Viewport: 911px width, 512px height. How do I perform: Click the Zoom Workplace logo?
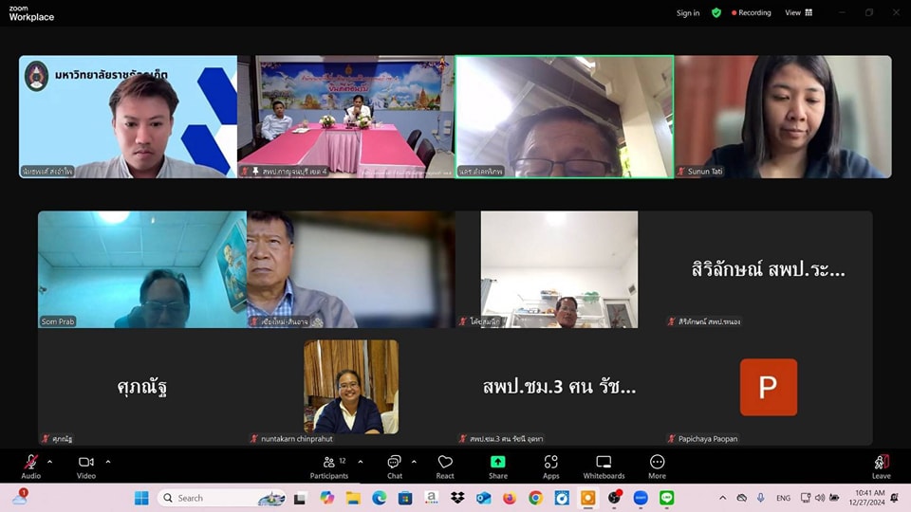pyautogui.click(x=31, y=13)
